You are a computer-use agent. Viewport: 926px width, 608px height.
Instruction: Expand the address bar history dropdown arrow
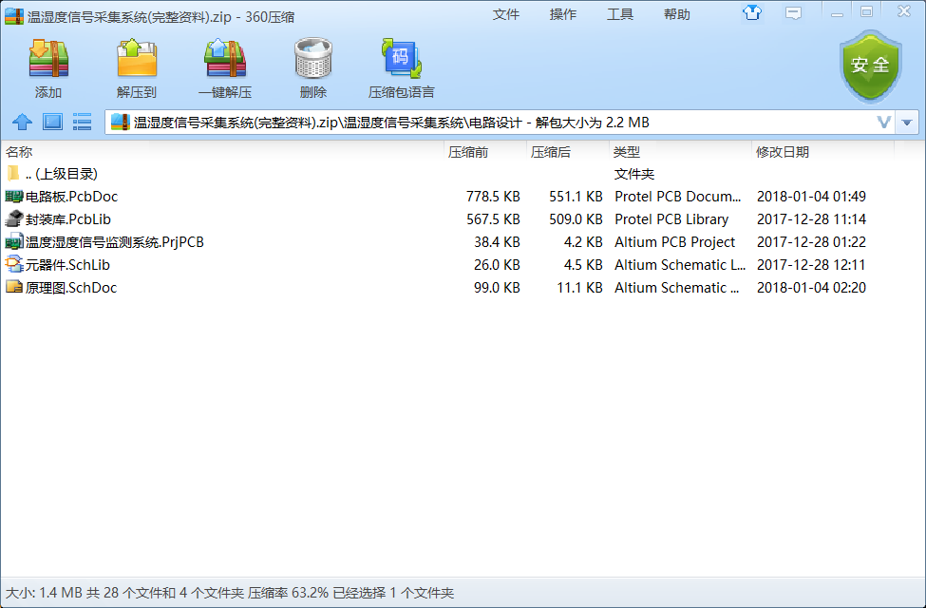pos(907,123)
